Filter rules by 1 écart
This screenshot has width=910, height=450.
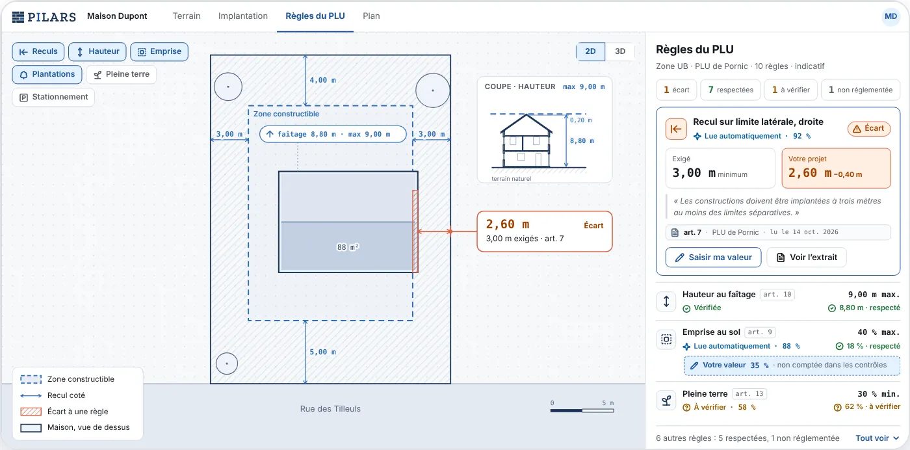tap(677, 90)
